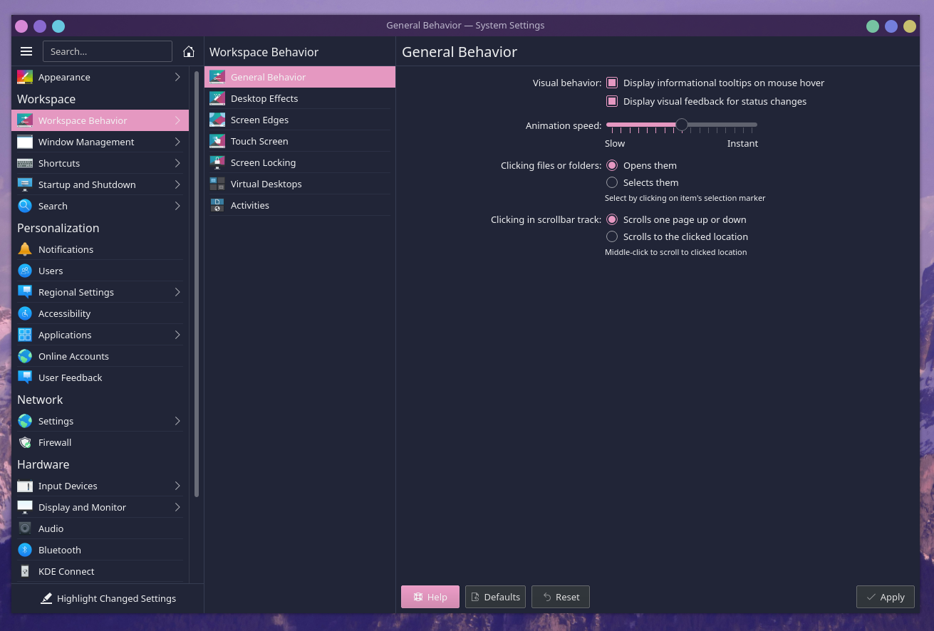Open the Desktop Effects module label
The width and height of the screenshot is (934, 631).
[264, 98]
